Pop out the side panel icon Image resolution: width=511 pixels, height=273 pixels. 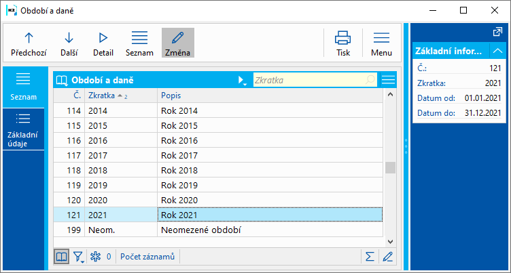[x=497, y=32]
